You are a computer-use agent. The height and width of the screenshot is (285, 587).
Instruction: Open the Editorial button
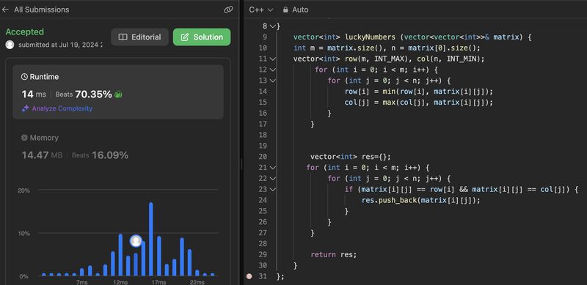(139, 37)
